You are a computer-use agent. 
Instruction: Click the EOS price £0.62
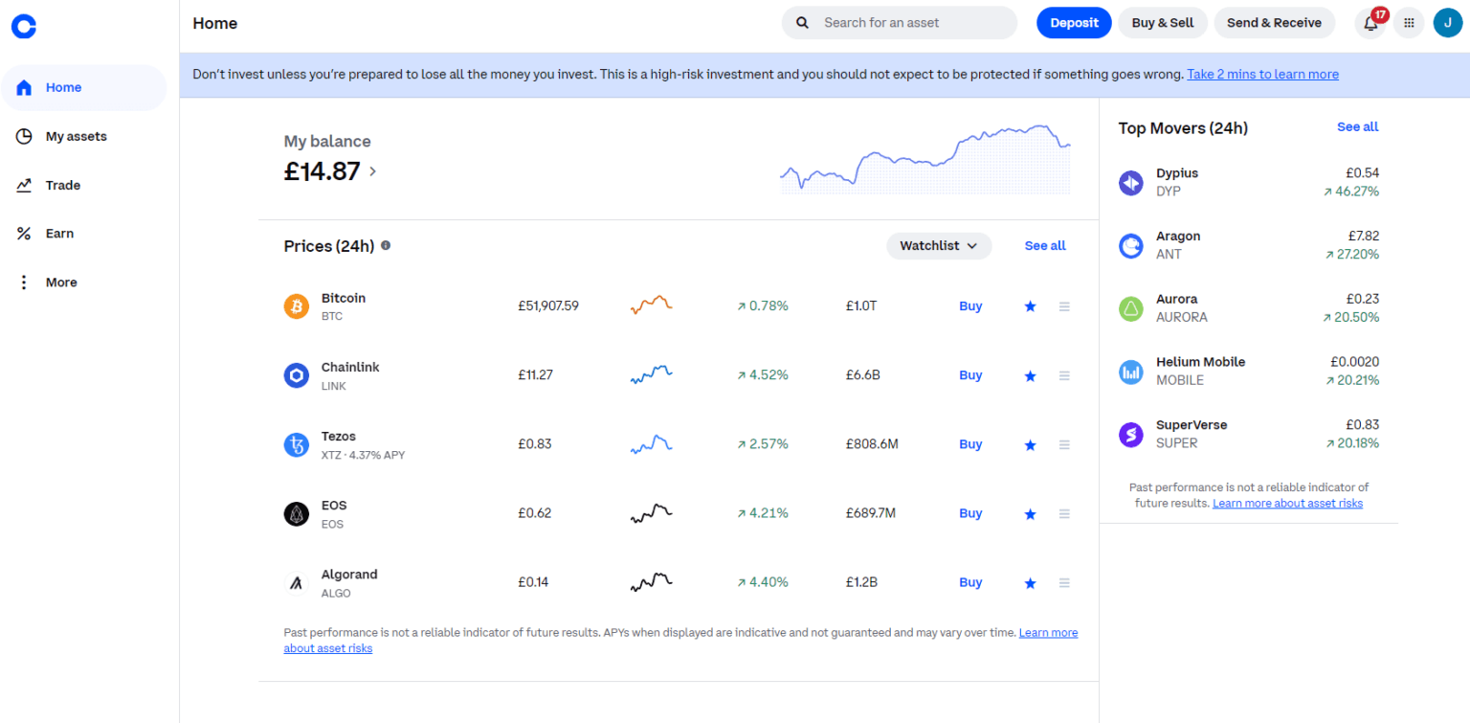[535, 513]
